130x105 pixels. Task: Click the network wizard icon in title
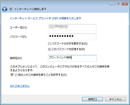[x=11, y=9]
